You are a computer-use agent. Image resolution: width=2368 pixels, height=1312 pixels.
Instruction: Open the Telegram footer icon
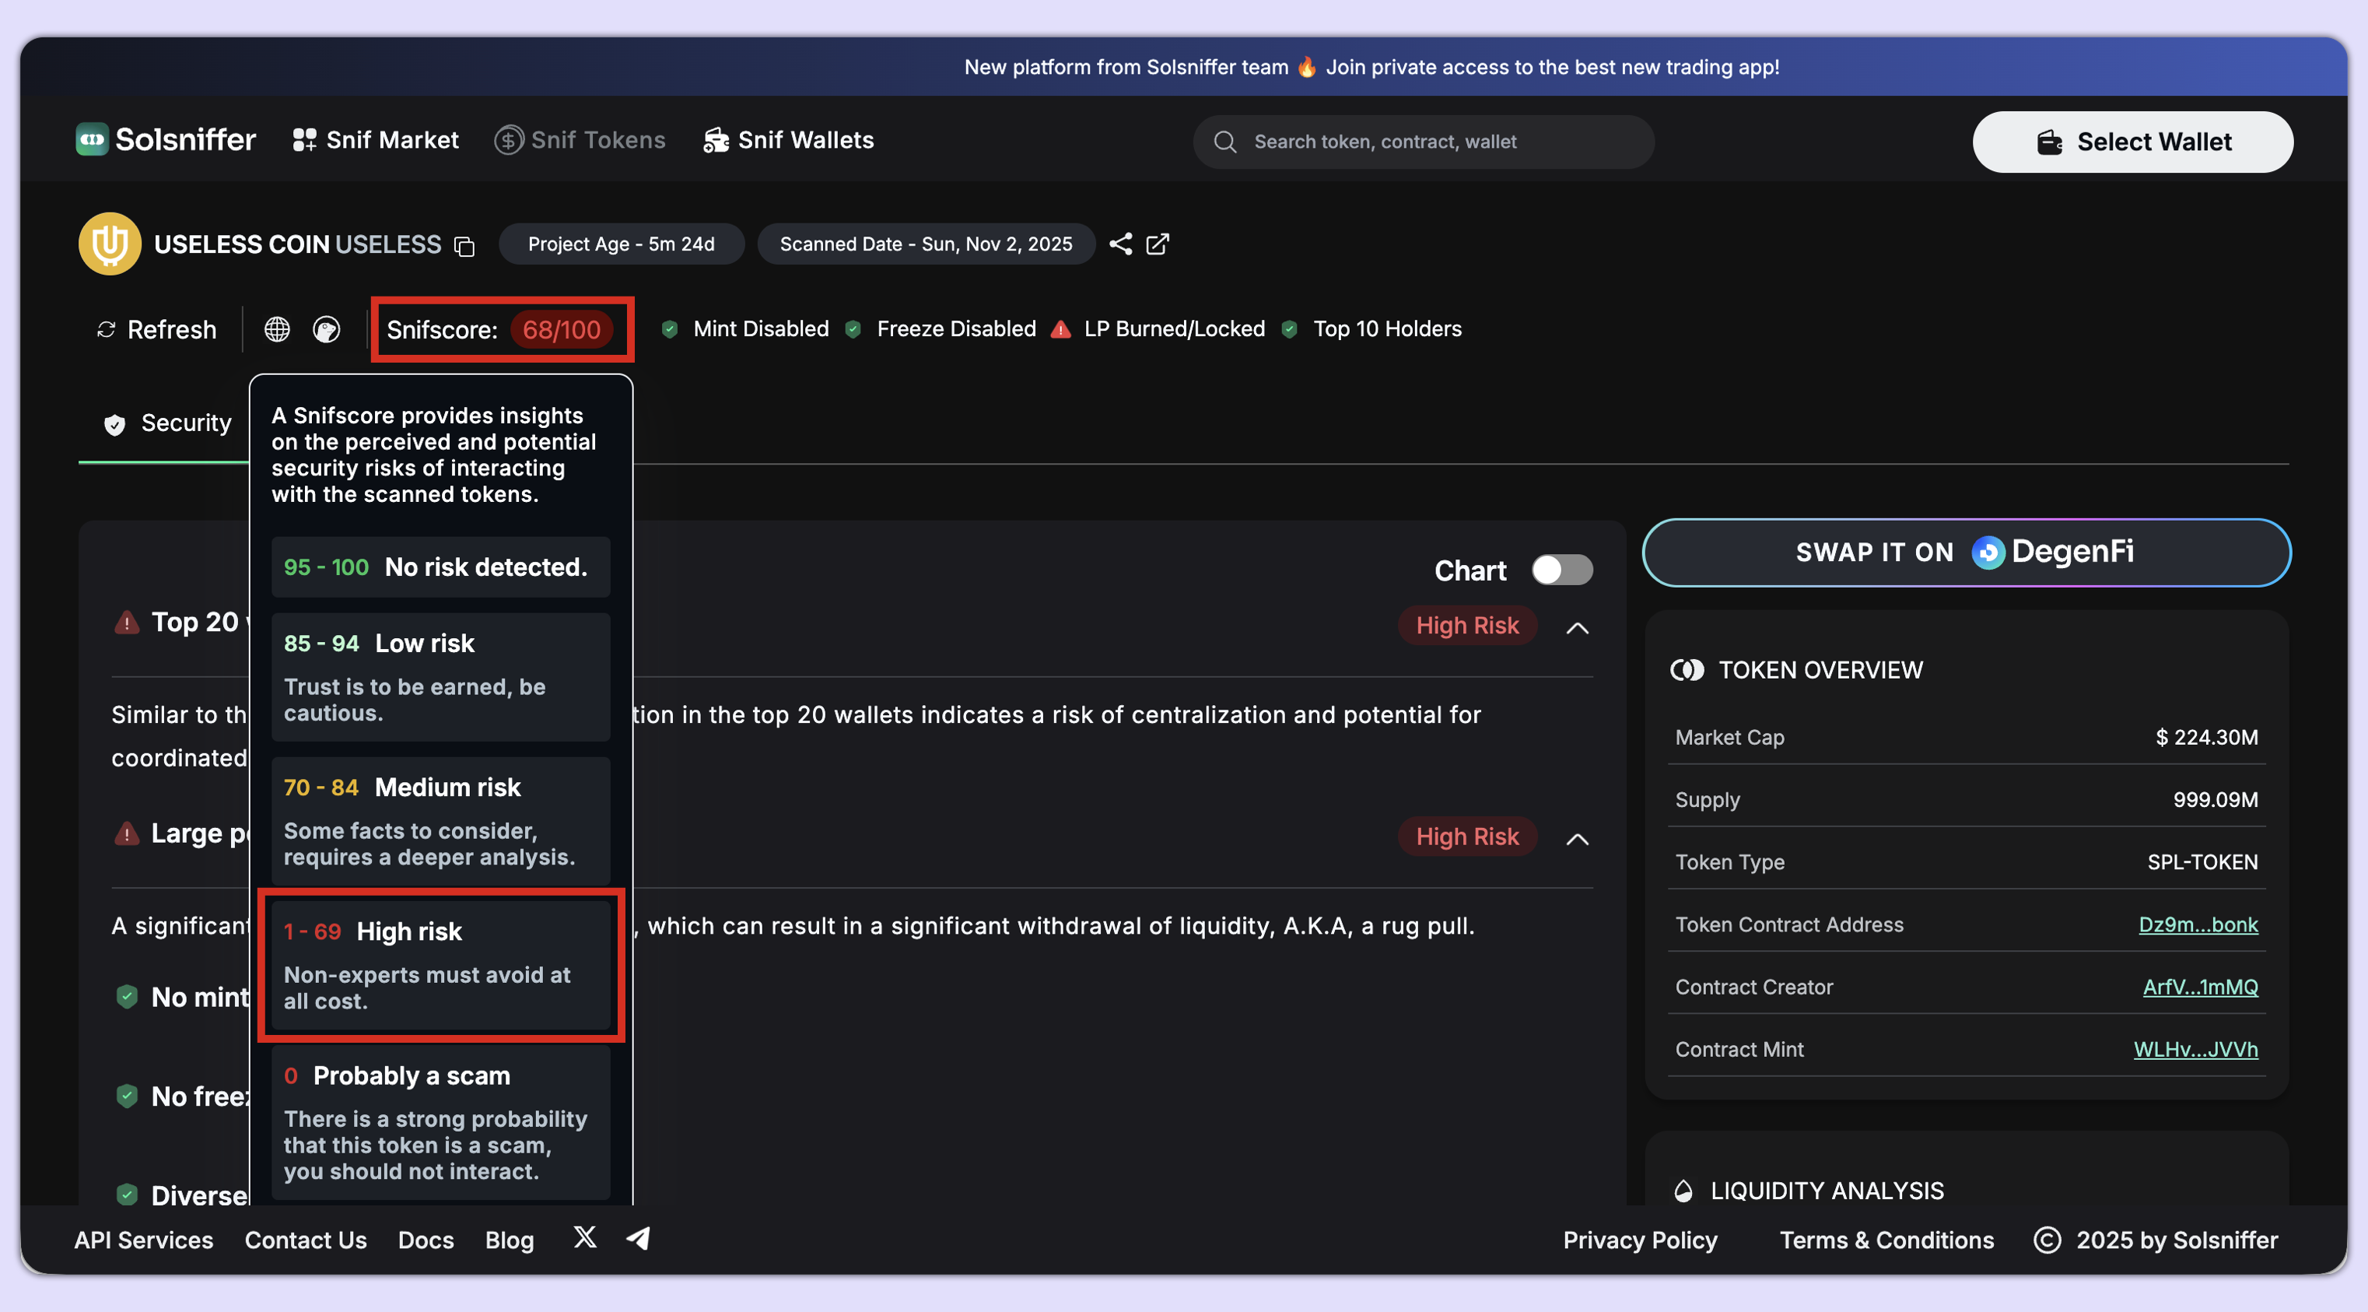639,1237
